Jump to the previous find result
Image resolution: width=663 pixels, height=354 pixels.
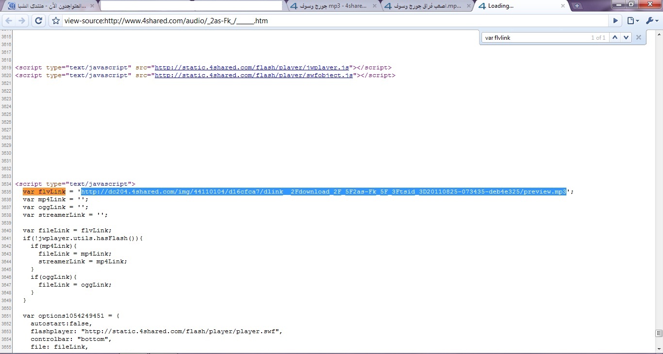(615, 37)
